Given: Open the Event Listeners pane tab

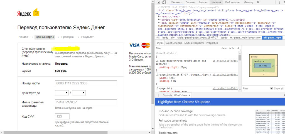Looking at the screenshot, I should [x=173, y=43].
